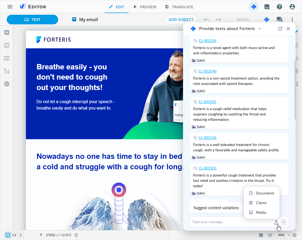The image size is (302, 240).
Task: Open the hamburger main menu
Action: pos(10,7)
